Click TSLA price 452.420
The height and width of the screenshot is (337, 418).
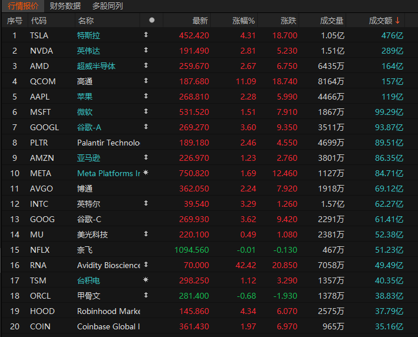click(x=194, y=35)
